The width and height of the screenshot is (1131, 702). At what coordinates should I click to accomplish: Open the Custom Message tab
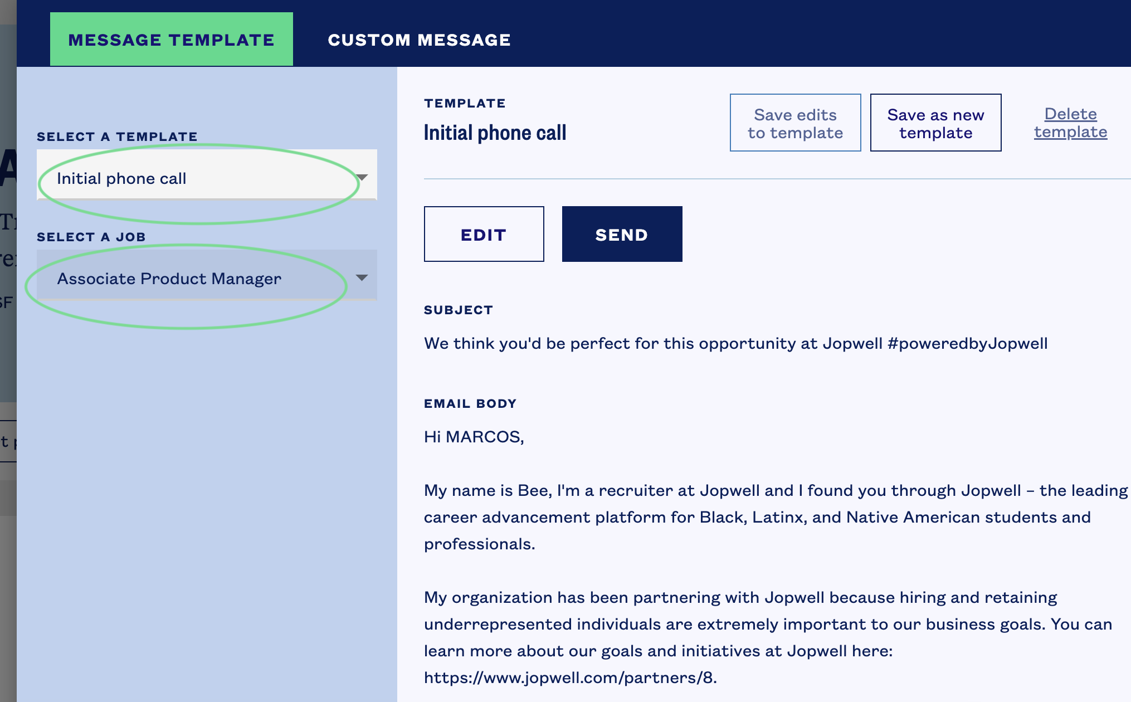pyautogui.click(x=419, y=40)
